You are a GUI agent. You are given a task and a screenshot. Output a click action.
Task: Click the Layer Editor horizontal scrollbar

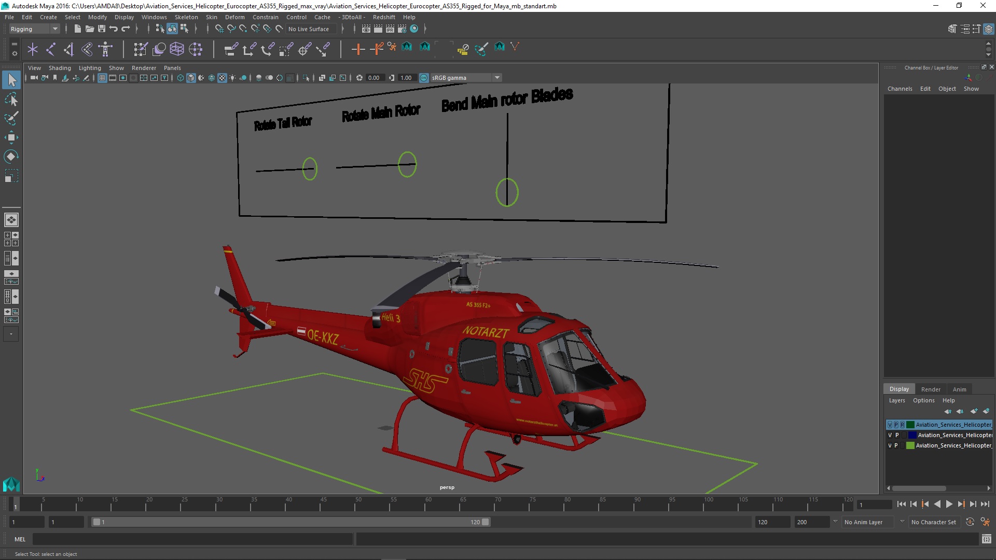pyautogui.click(x=919, y=488)
